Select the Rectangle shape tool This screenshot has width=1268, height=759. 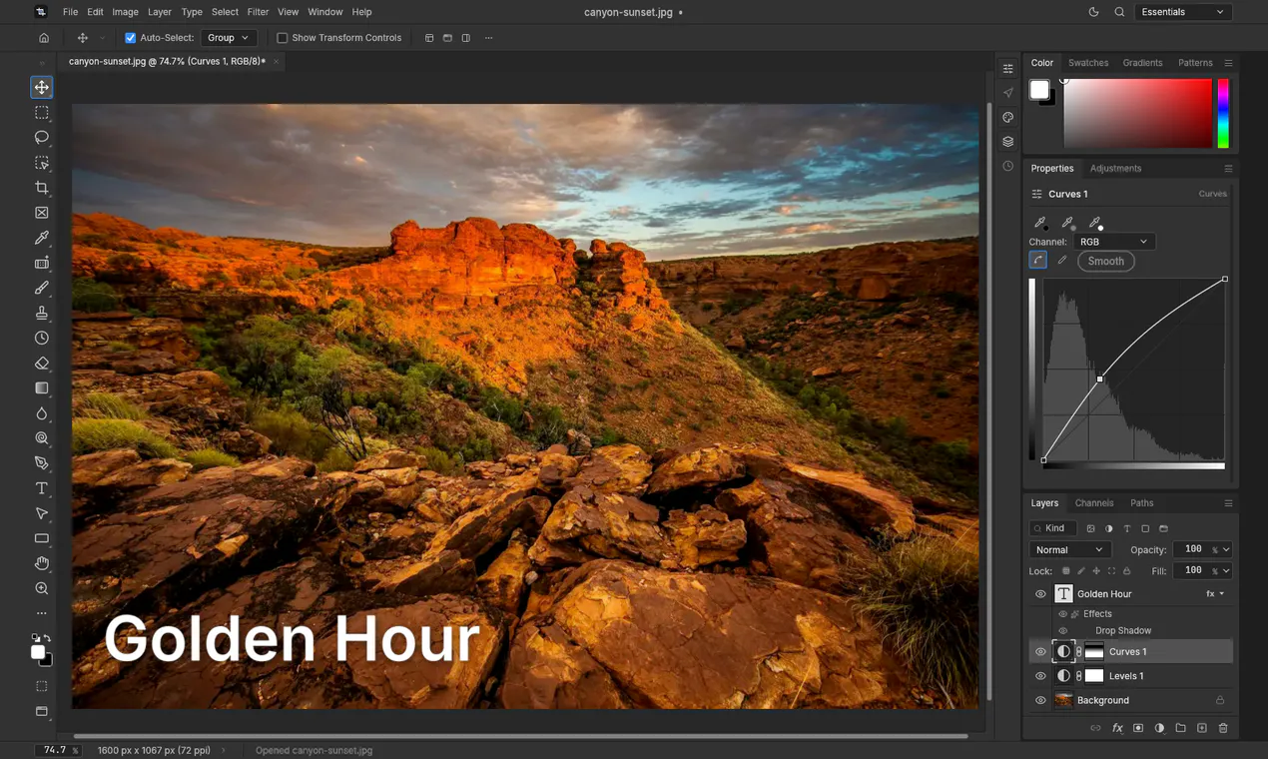click(x=41, y=538)
